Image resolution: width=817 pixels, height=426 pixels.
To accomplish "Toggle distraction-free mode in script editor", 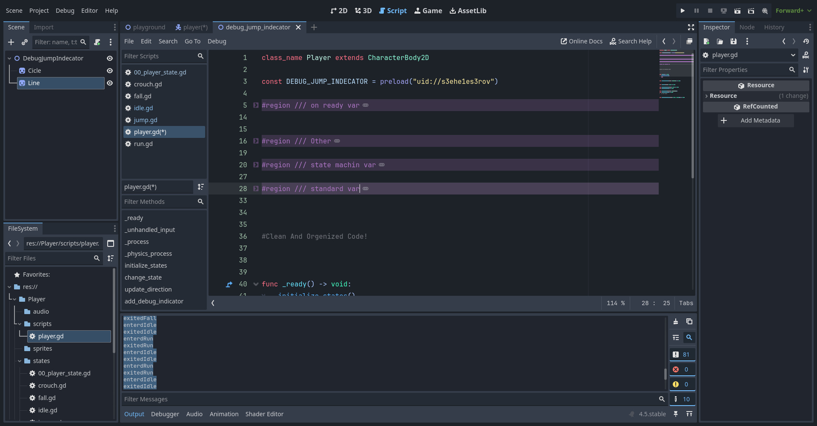I will [691, 27].
